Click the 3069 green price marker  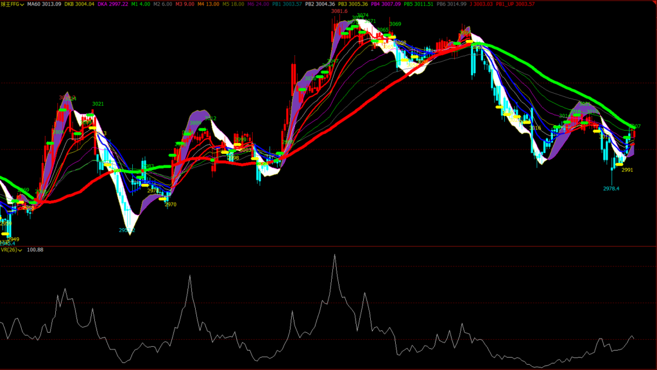click(x=395, y=24)
